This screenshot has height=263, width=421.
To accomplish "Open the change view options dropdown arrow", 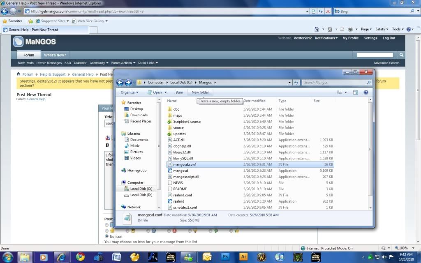I will point(345,92).
